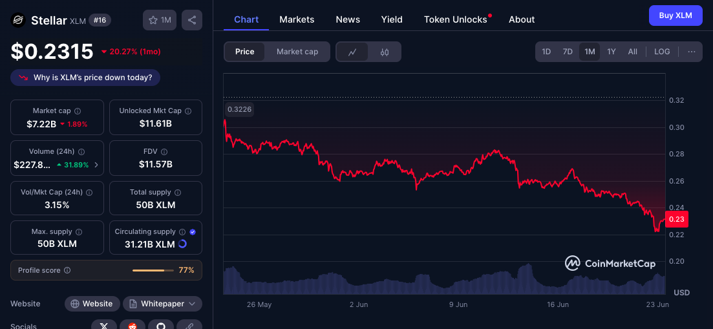713x329 pixels.
Task: Click the Profile score progress bar
Action: [153, 270]
